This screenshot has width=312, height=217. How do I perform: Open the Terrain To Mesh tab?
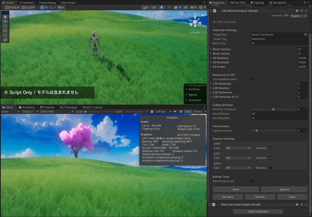pyautogui.click(x=92, y=107)
